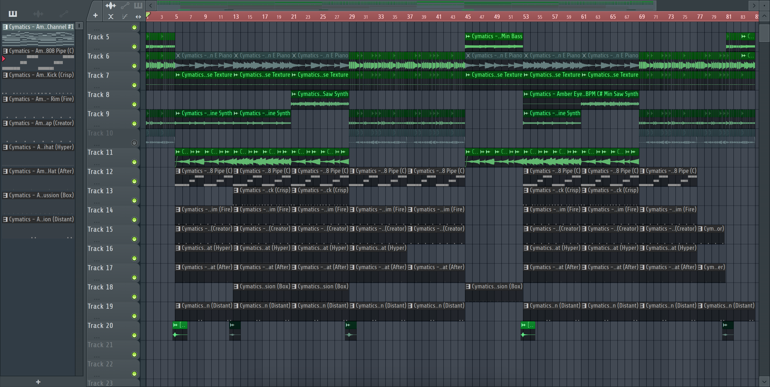Jump to bar 17 on the timeline ruler
The width and height of the screenshot is (770, 387).
(265, 17)
